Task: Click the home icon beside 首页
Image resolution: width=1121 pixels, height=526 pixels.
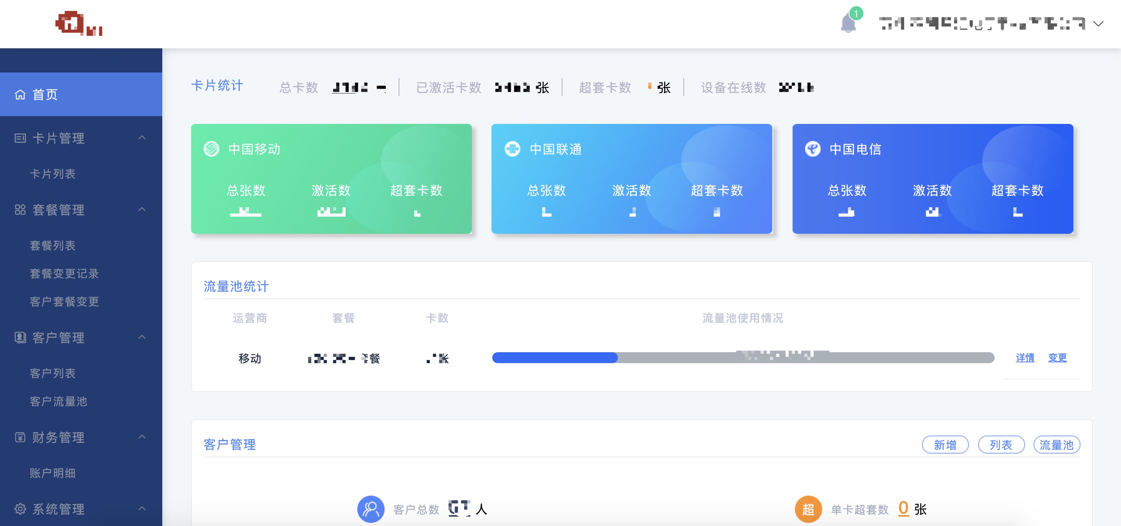Action: (x=20, y=94)
